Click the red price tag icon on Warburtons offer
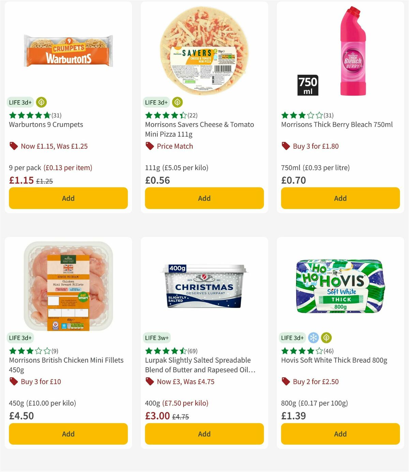The height and width of the screenshot is (472, 409). pyautogui.click(x=14, y=146)
